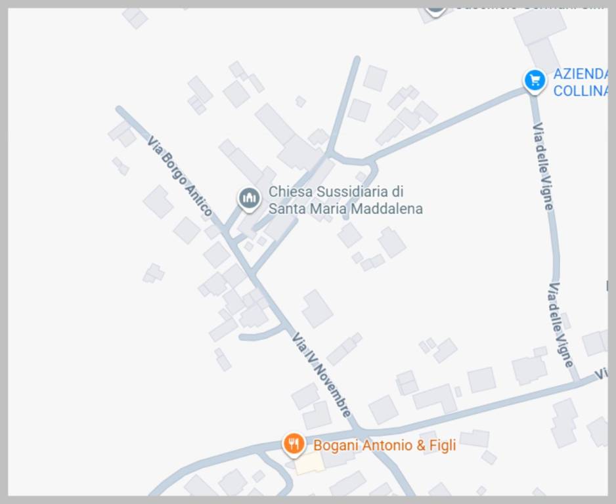Screen dimensions: 616x504
Task: Click the highlighted yellow building near Bogani
Action: click(309, 464)
